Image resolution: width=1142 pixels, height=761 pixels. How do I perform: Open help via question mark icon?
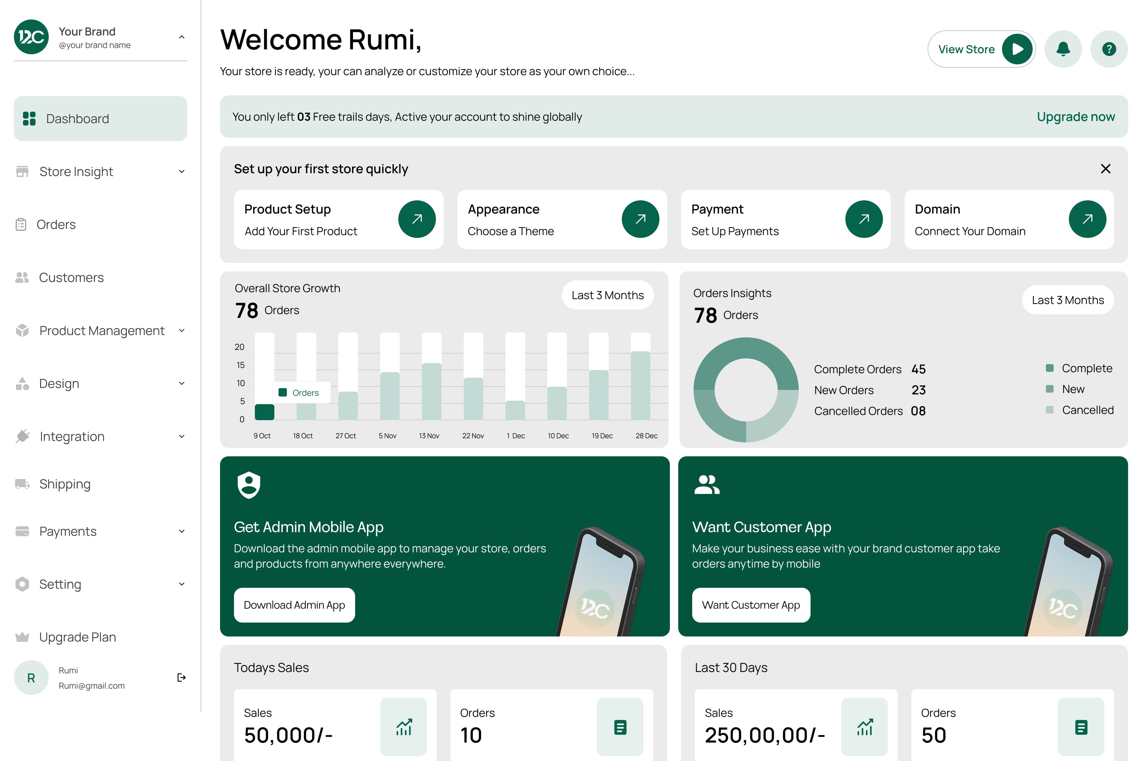tap(1109, 49)
